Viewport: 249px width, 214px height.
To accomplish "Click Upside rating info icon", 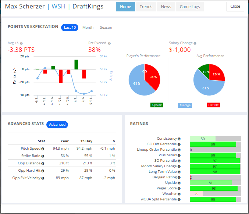I will 179,183.
